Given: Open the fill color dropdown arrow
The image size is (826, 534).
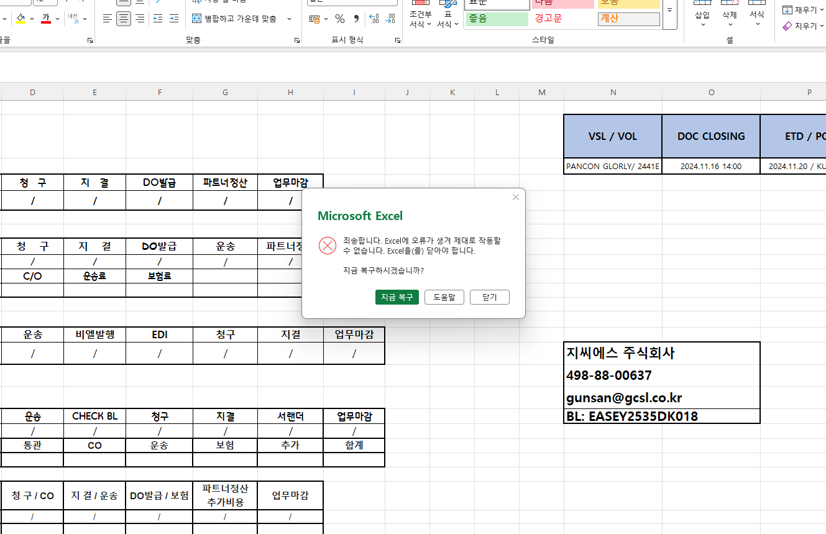Looking at the screenshot, I should coord(32,19).
